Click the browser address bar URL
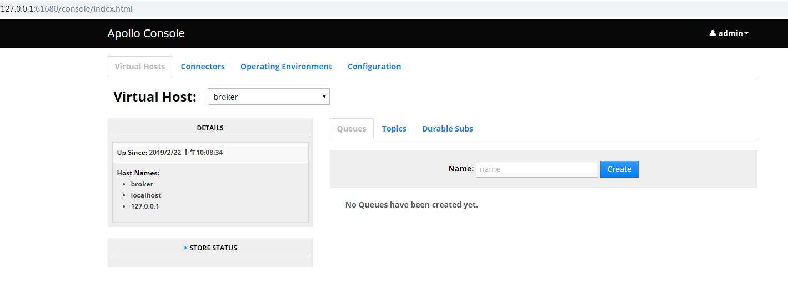The height and width of the screenshot is (308, 788). (67, 9)
